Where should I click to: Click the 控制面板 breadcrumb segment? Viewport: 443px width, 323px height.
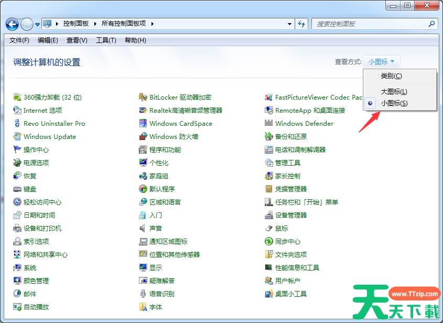click(x=75, y=24)
